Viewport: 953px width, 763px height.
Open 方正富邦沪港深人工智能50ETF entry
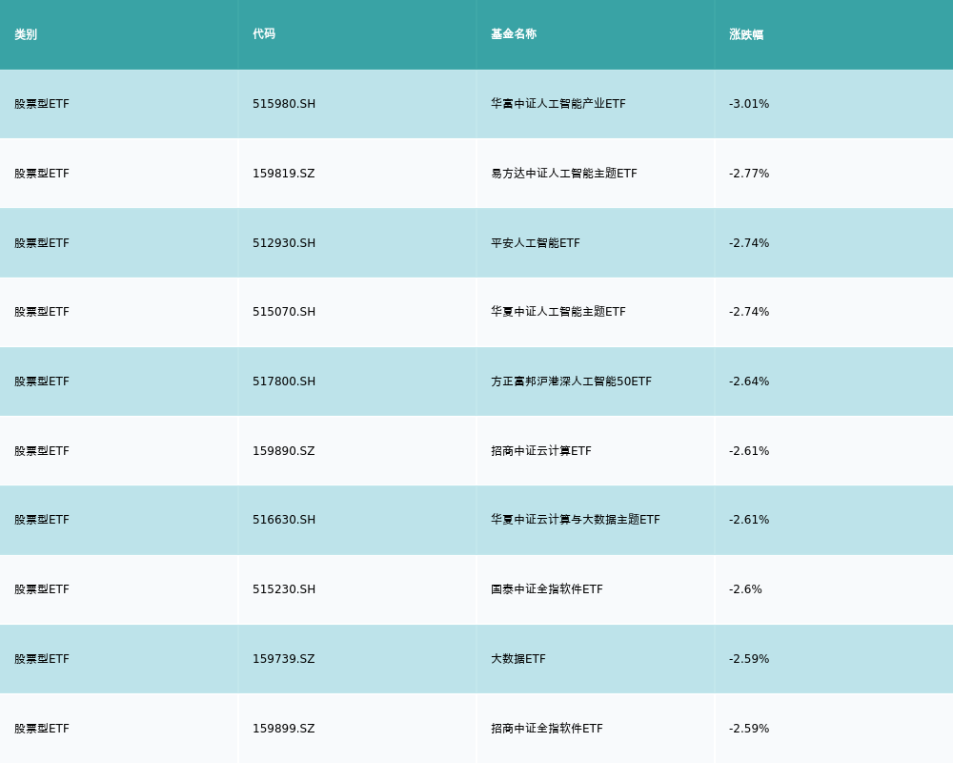(571, 381)
